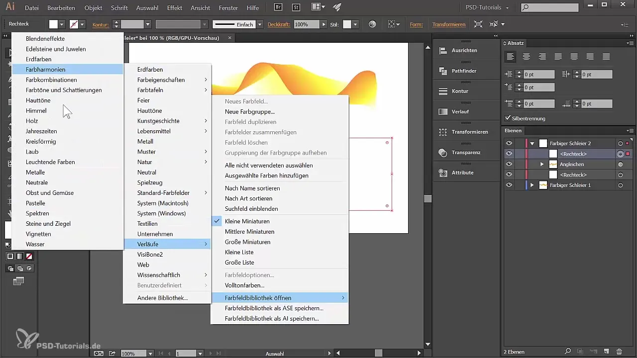Open Absatz panel options menu
Viewport: 637px width, 358px height.
click(630, 43)
